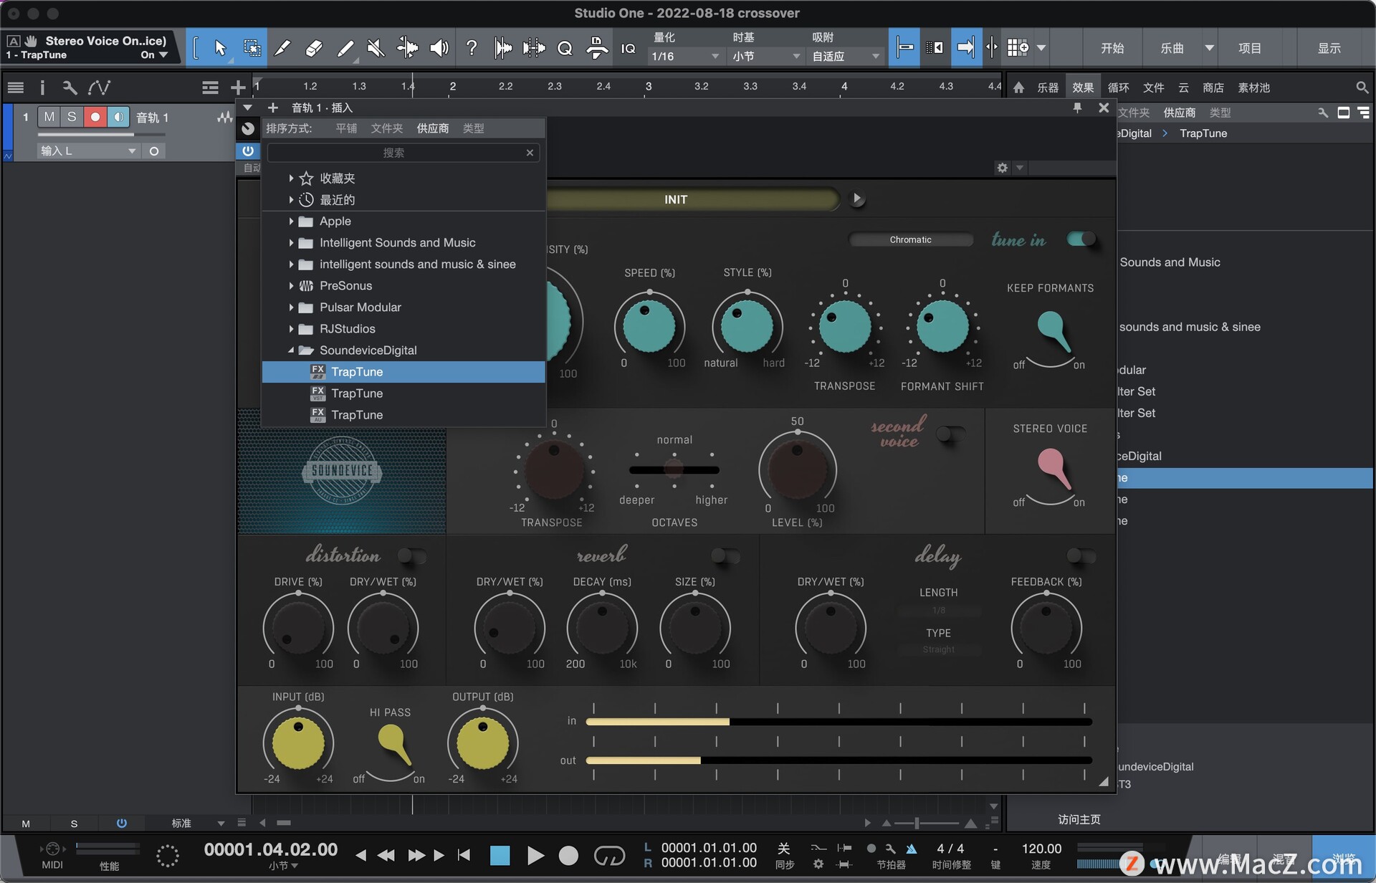Expand the Apple vendor folder
The width and height of the screenshot is (1376, 883).
click(291, 221)
